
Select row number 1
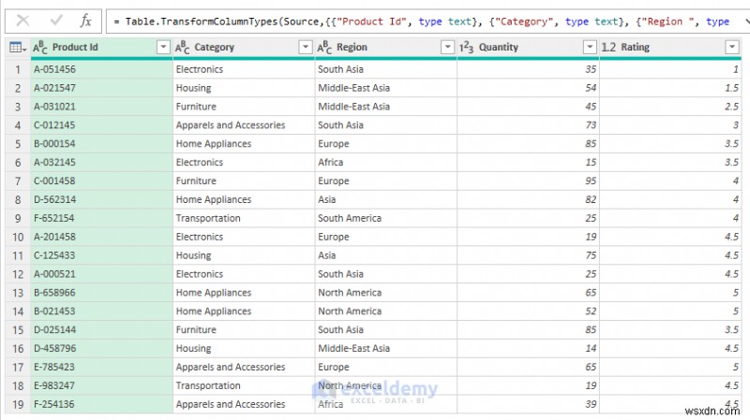pyautogui.click(x=18, y=69)
